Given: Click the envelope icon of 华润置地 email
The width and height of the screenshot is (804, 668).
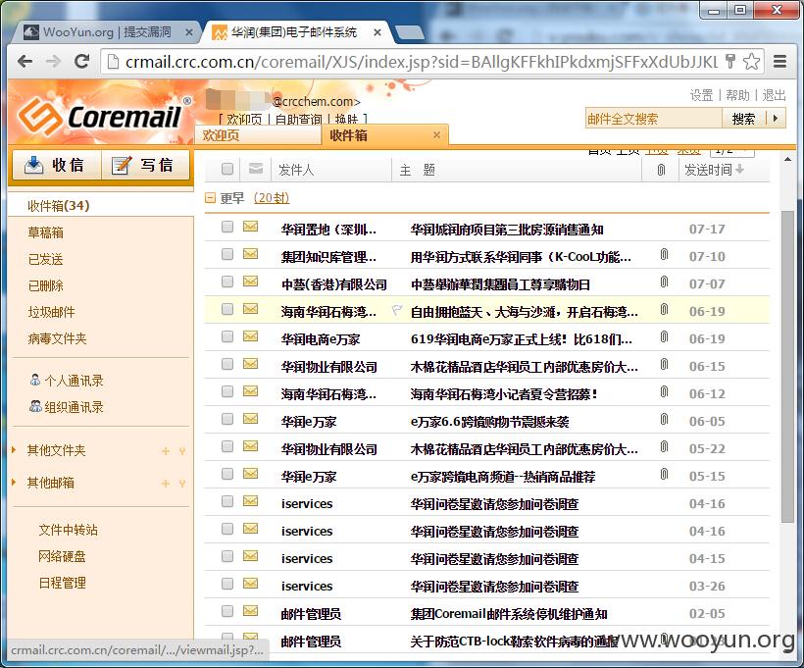Looking at the screenshot, I should [x=250, y=227].
